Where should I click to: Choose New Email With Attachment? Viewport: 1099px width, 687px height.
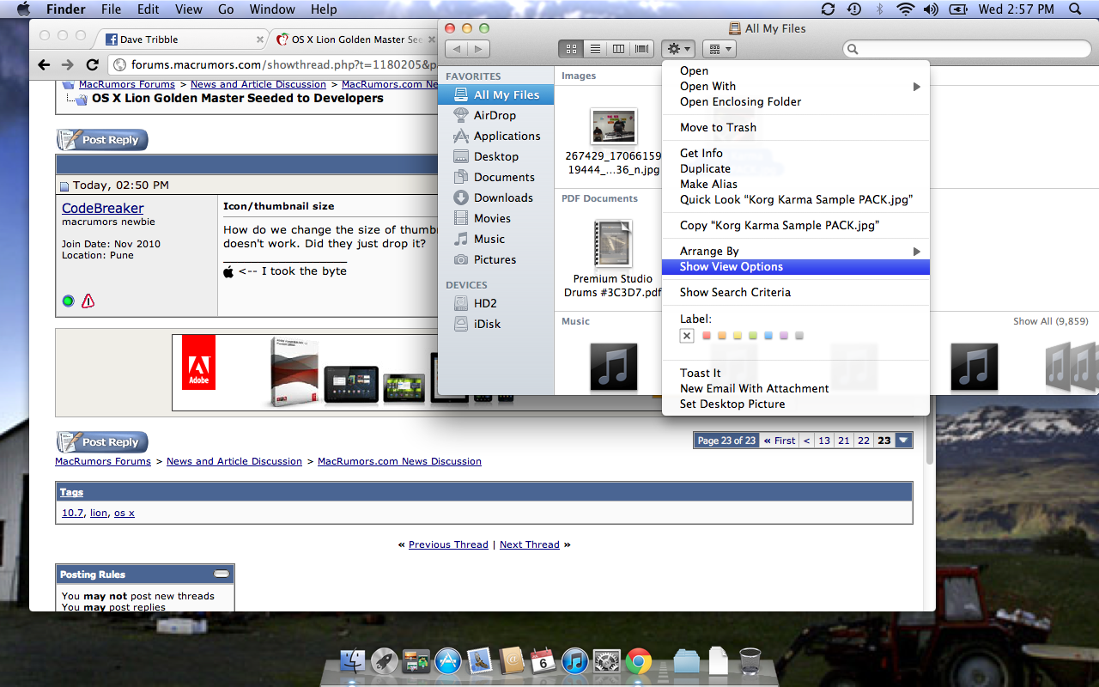796,389
